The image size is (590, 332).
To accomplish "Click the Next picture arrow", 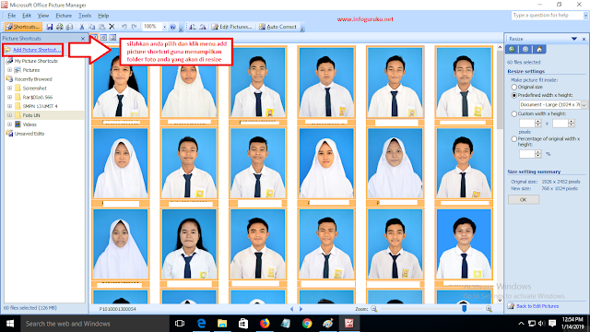I will coord(301,309).
